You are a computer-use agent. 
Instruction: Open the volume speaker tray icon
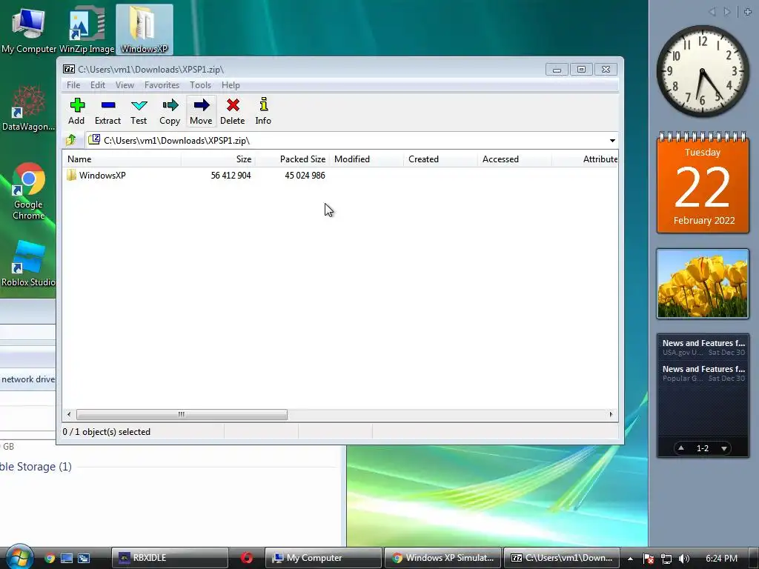click(x=684, y=559)
